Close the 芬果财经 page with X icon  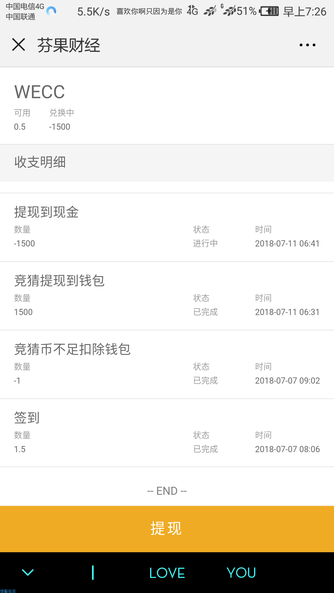pyautogui.click(x=19, y=45)
